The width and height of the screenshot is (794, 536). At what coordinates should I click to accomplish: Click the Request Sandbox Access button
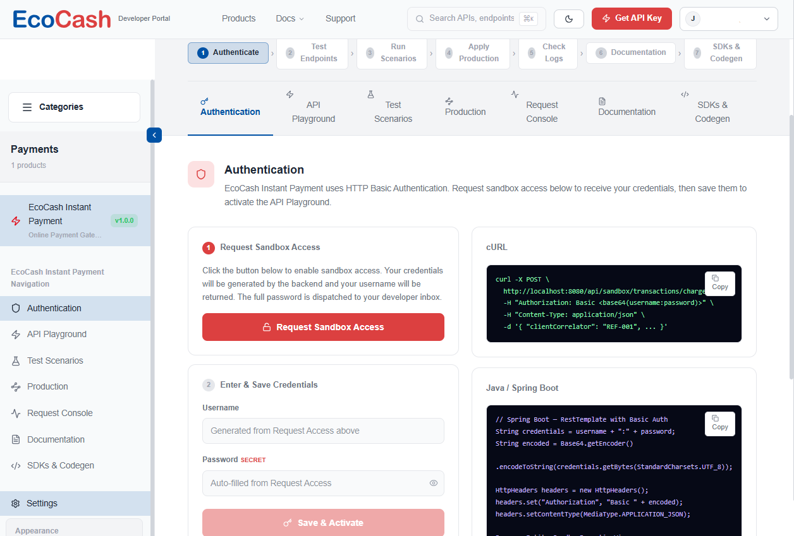tap(323, 327)
